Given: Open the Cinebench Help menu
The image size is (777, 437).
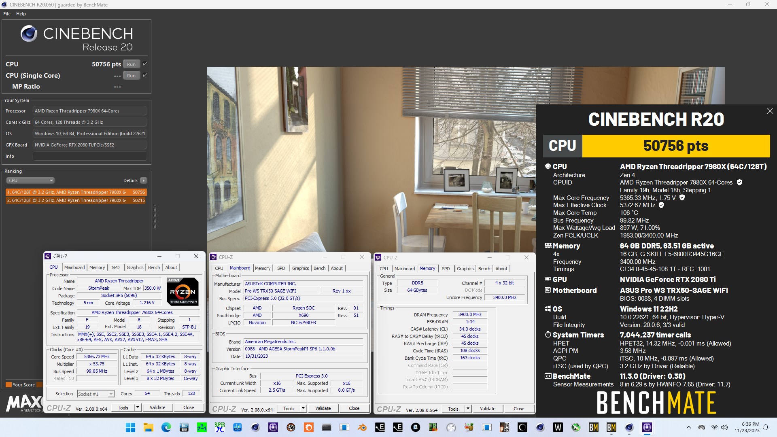Looking at the screenshot, I should click(21, 14).
